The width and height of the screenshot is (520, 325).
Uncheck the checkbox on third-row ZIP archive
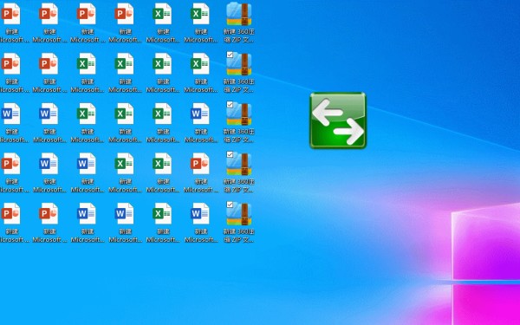point(230,105)
